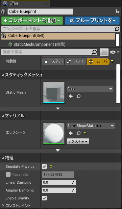
Task: Click the Angular Damping label
Action: tap(19, 190)
